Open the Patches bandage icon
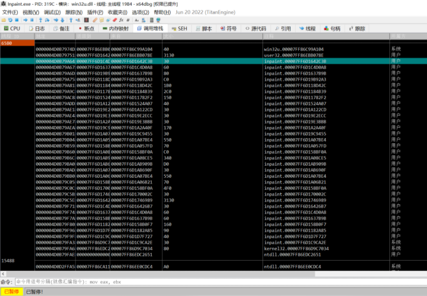The image size is (427, 296). (x=95, y=20)
